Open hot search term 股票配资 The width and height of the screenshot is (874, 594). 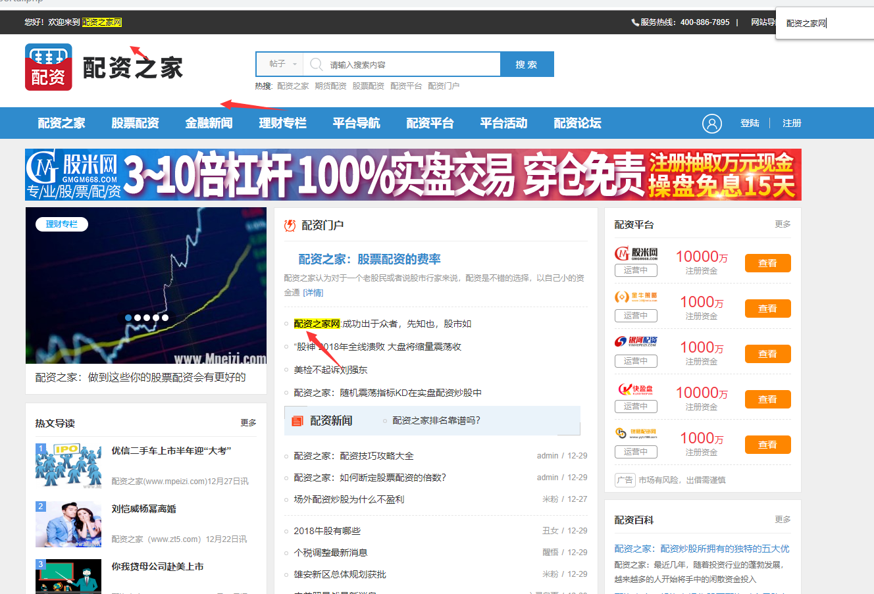click(368, 86)
